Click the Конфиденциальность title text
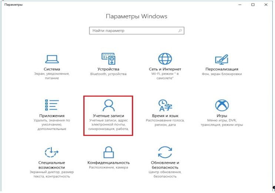The image size is (275, 193). click(108, 163)
